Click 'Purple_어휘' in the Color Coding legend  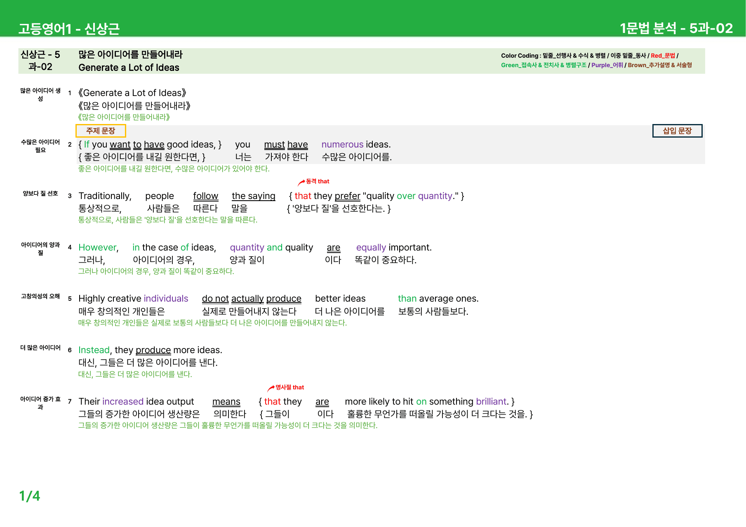point(607,65)
